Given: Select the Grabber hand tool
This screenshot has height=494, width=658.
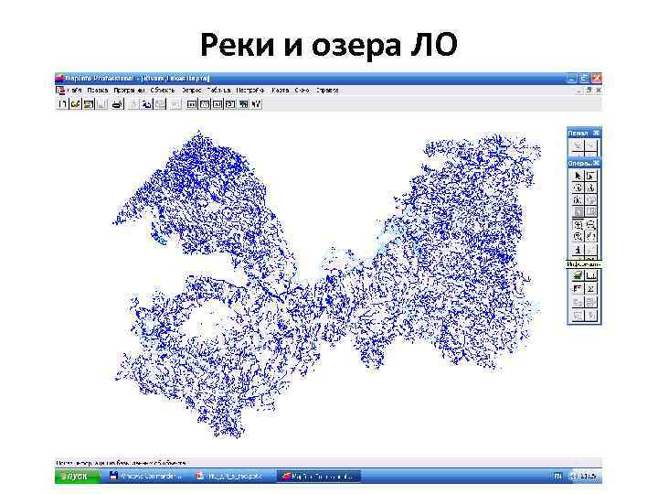Looking at the screenshot, I should point(590,237).
